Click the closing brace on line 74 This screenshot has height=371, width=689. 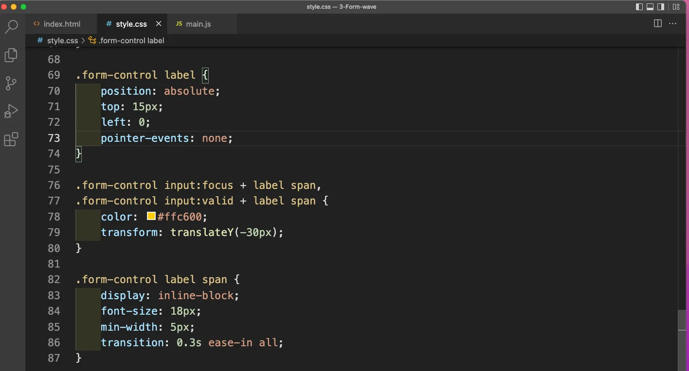click(79, 153)
